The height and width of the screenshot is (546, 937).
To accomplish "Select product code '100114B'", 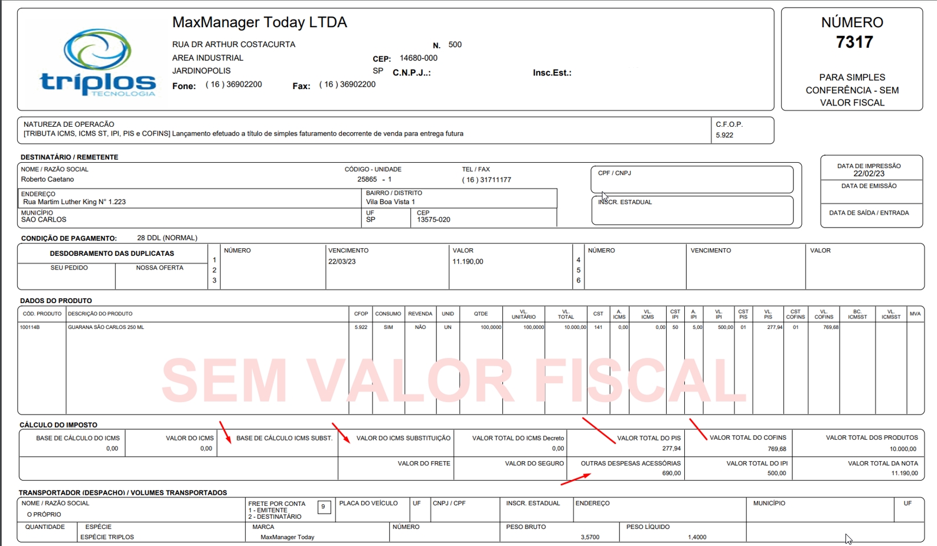I will 30,327.
